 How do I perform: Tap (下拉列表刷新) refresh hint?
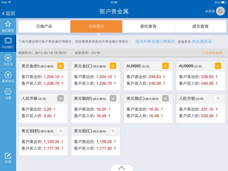tap(212, 53)
